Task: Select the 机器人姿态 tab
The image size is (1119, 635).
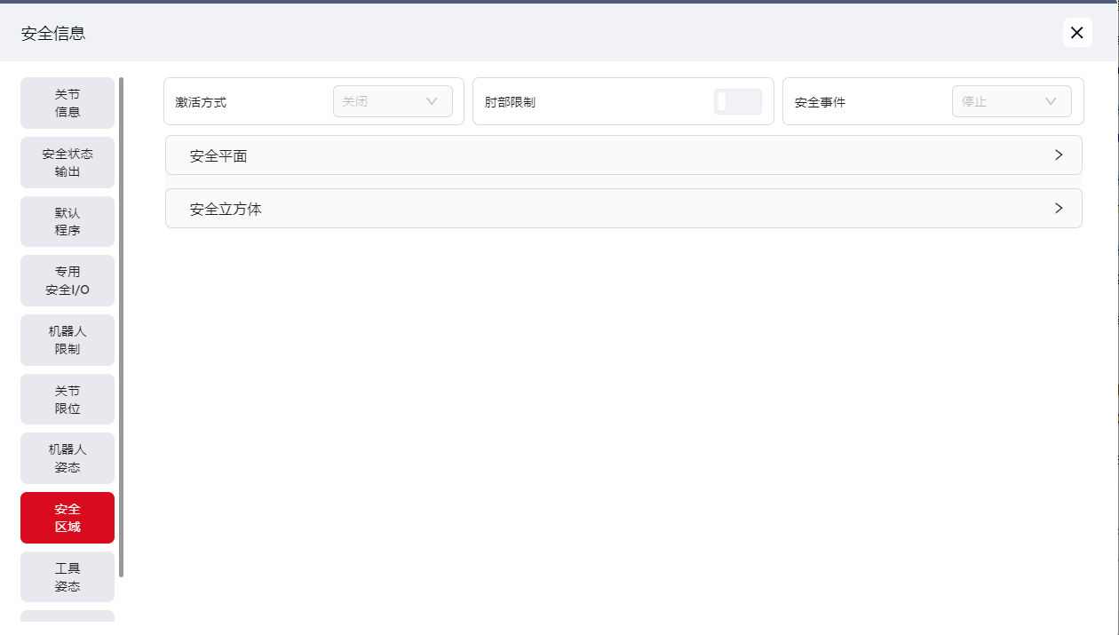Action: point(67,458)
